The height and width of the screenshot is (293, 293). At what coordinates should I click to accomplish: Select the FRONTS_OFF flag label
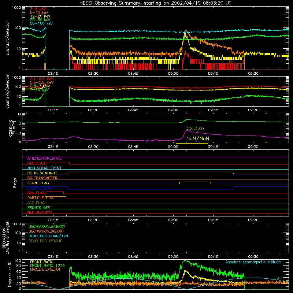(x=39, y=208)
